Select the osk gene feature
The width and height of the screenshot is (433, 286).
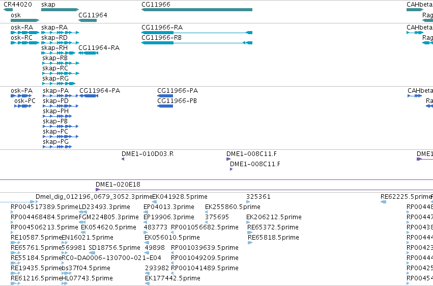pos(25,20)
